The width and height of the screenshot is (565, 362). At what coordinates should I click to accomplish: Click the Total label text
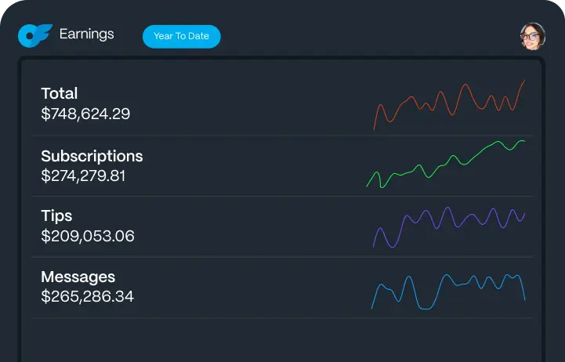click(59, 94)
